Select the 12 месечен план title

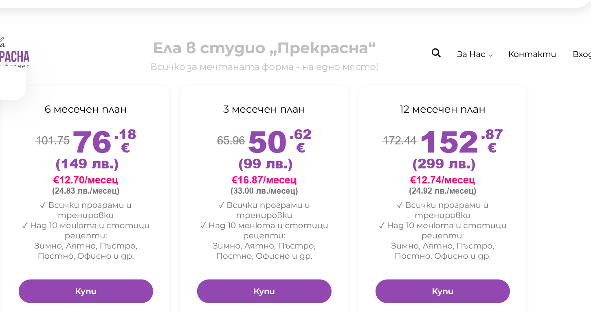pyautogui.click(x=442, y=109)
